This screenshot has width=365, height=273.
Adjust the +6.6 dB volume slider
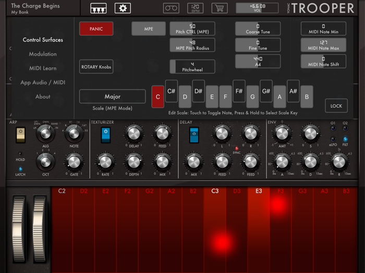(257, 8)
